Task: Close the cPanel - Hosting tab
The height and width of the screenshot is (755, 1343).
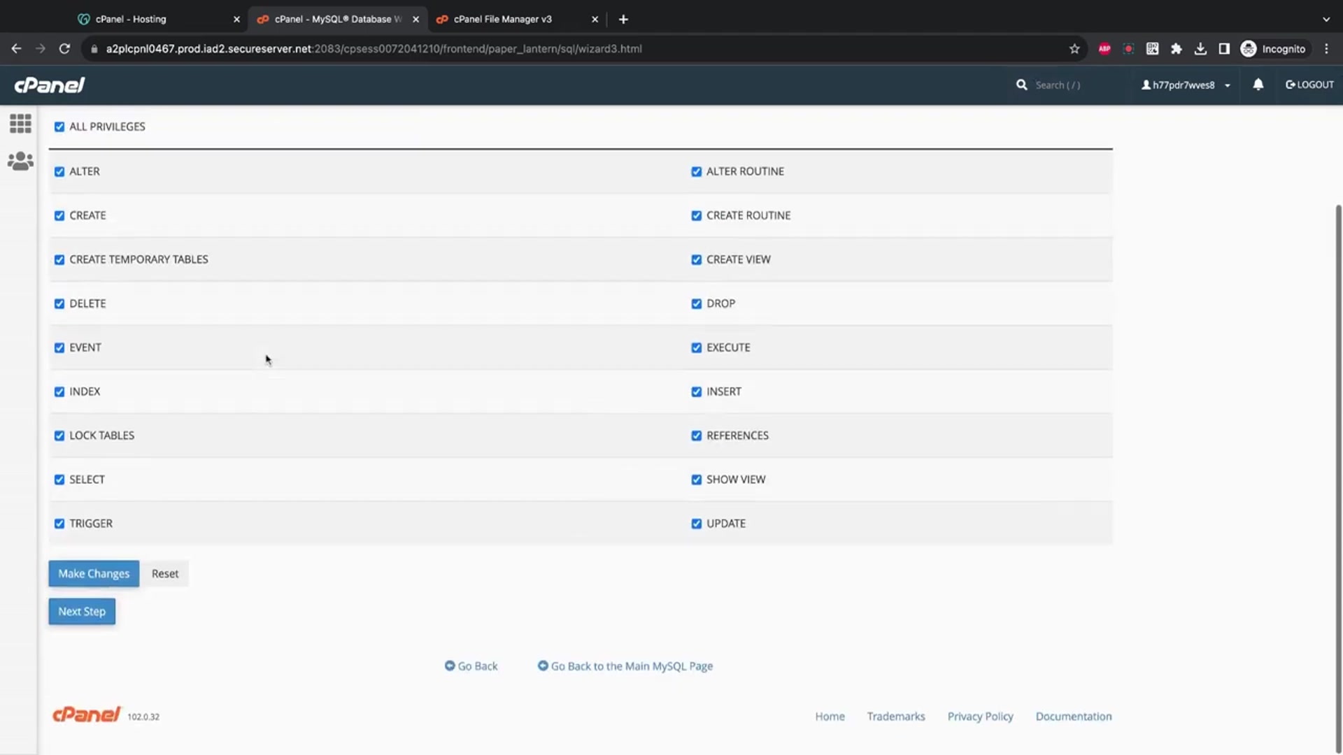Action: tap(236, 20)
